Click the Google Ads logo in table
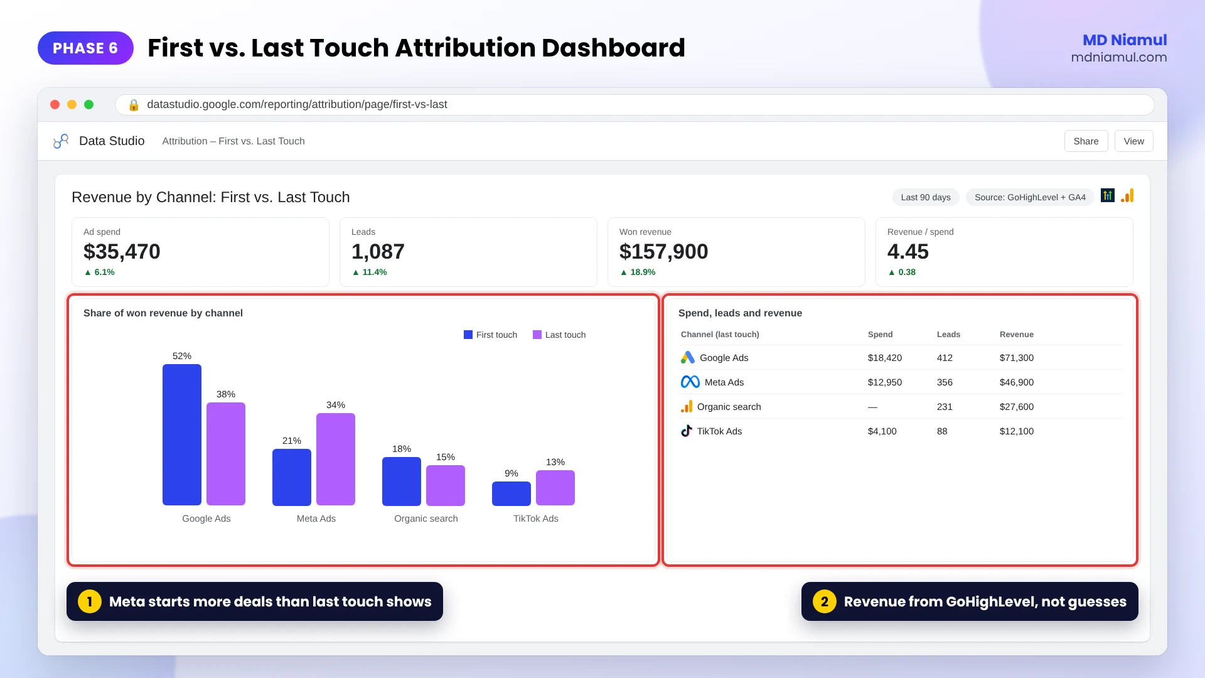1205x678 pixels. 688,358
